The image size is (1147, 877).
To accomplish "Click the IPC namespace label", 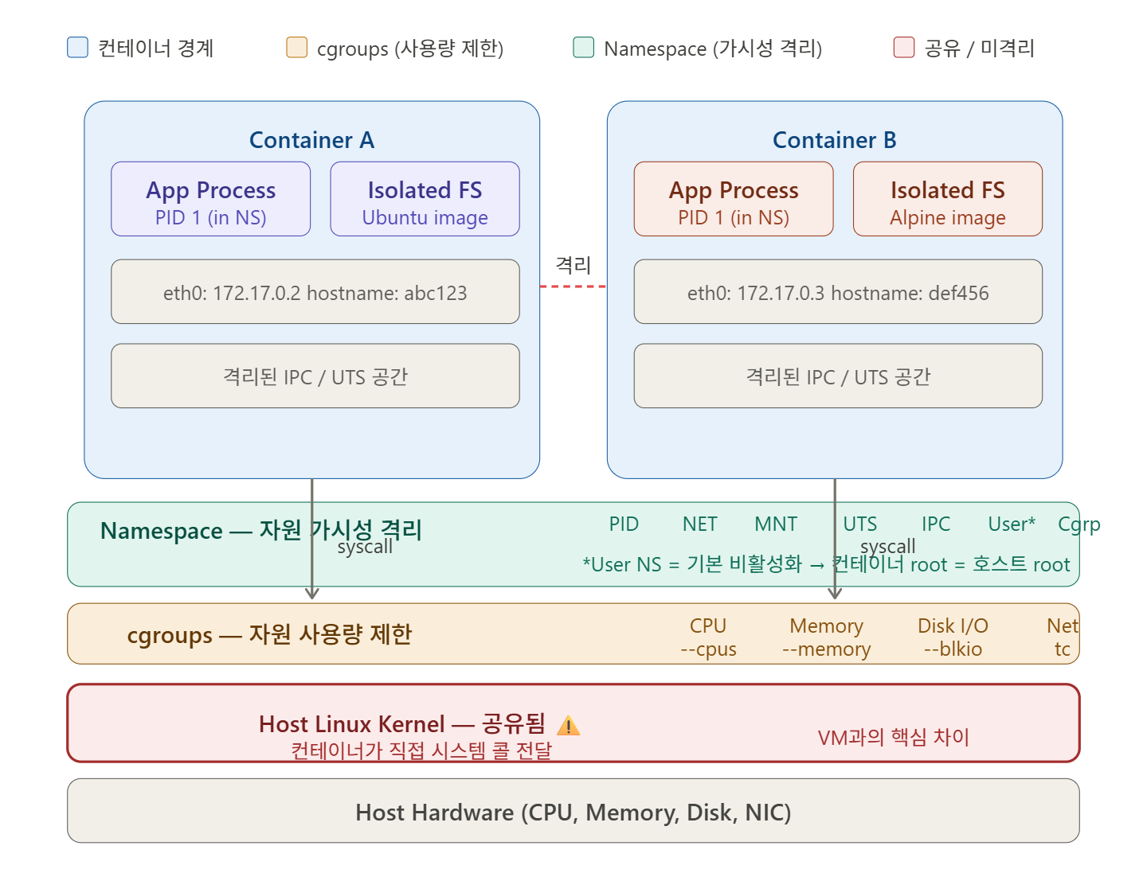I will pyautogui.click(x=936, y=524).
